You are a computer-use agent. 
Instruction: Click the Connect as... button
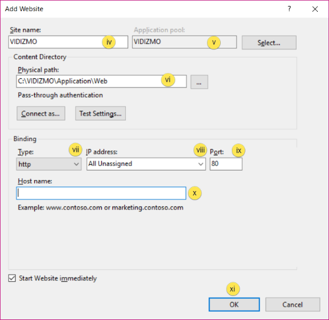(41, 114)
